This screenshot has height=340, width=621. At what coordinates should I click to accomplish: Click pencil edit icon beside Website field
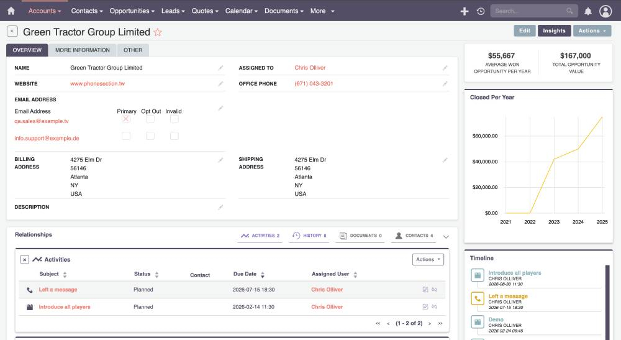220,83
